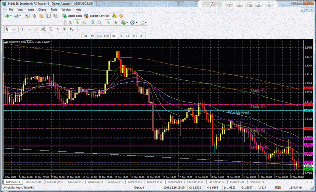The height and width of the screenshot is (192, 316).
Task: Switch chart to Bar Chart mode
Action: (x=70, y=23)
